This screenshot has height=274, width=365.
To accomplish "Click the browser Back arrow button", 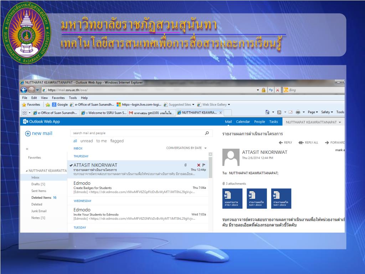I will [x=24, y=90].
